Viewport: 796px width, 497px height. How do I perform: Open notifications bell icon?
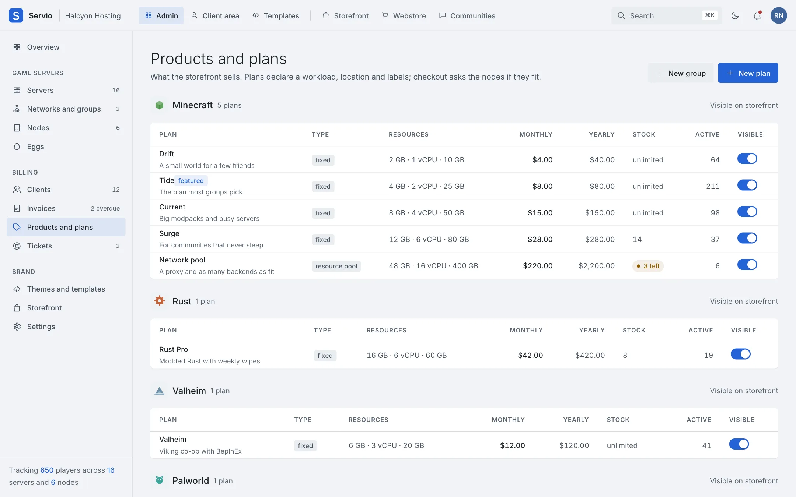coord(757,15)
